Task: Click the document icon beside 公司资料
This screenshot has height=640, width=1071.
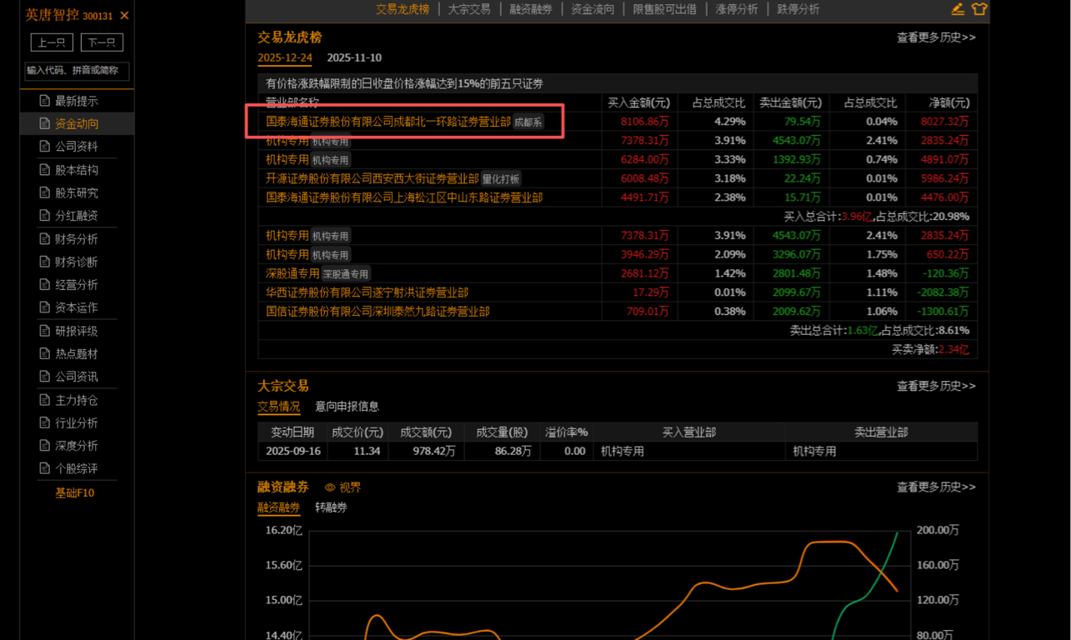Action: [x=45, y=147]
